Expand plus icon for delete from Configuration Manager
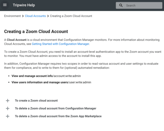 click(x=8, y=108)
